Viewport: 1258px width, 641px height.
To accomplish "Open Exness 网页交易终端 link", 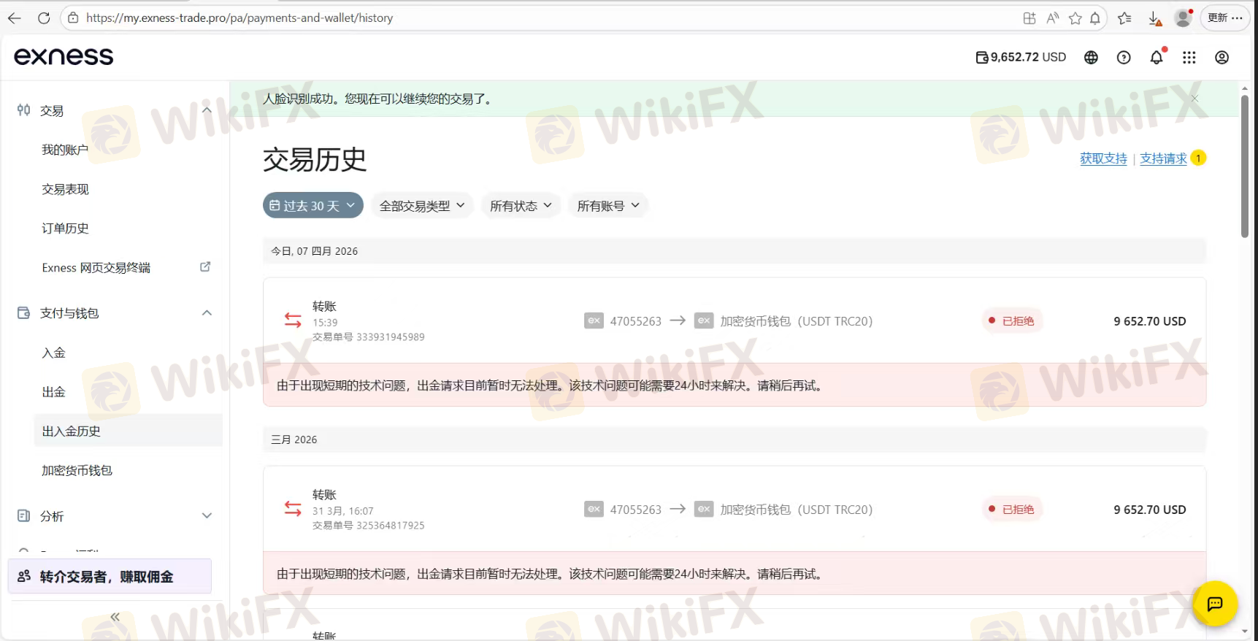I will point(96,268).
